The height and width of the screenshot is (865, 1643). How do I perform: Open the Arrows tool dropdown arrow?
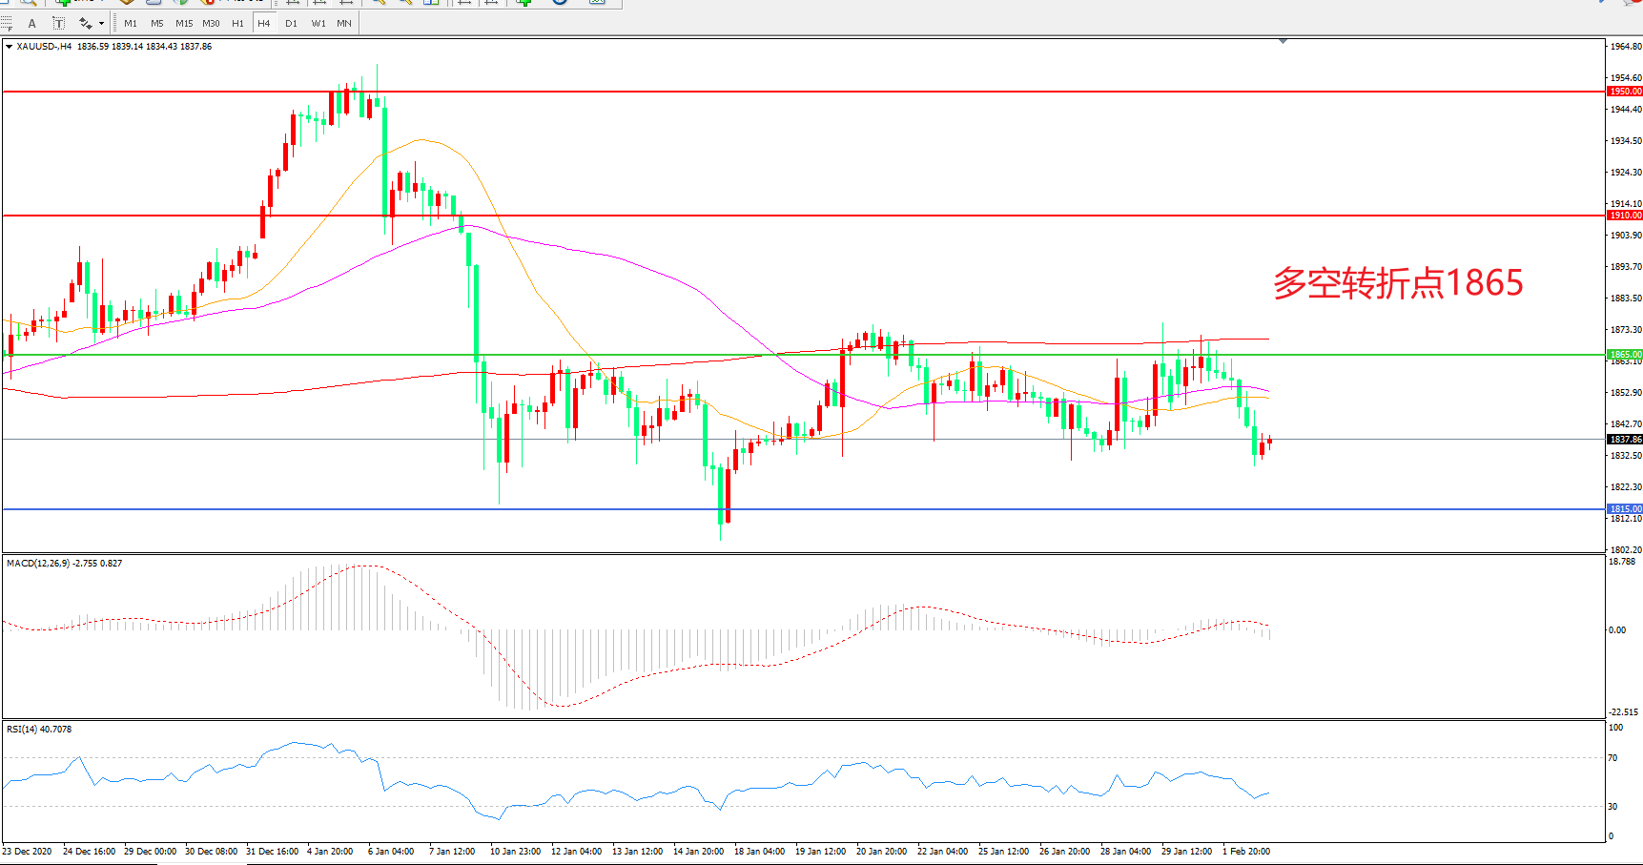[x=101, y=24]
